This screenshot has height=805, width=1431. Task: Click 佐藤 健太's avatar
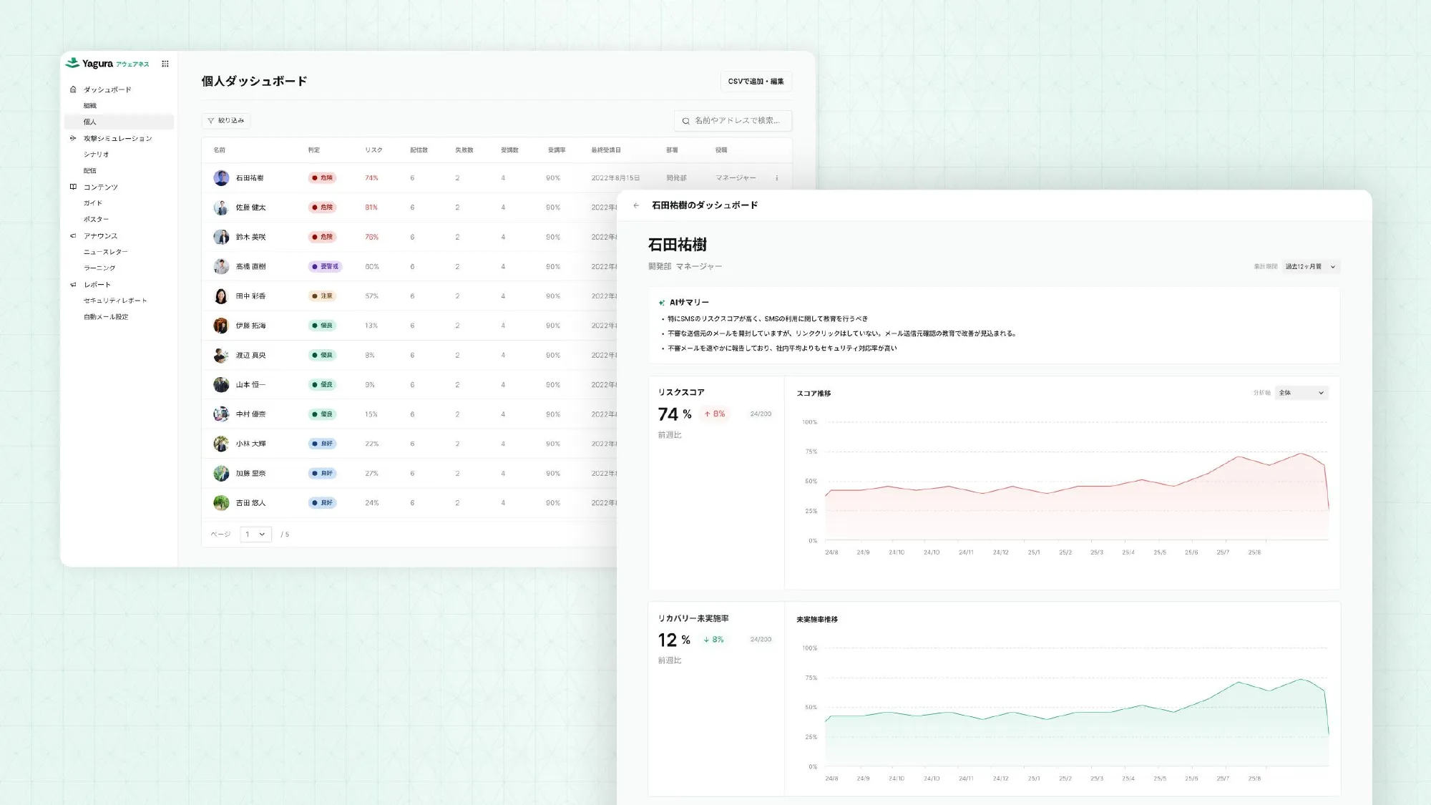[x=221, y=208]
